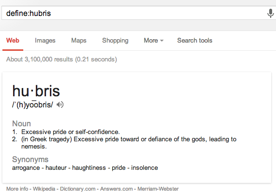
Task: Open Search tools options
Action: pyautogui.click(x=195, y=41)
